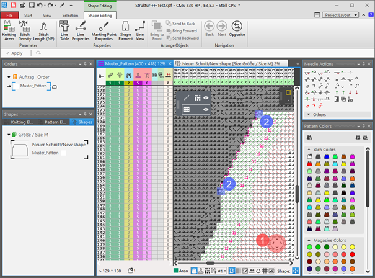
Task: Expand the Others section in Needle Actions
Action: click(309, 114)
